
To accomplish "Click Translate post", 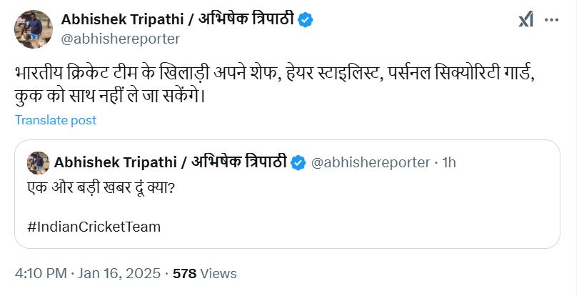I will click(56, 120).
